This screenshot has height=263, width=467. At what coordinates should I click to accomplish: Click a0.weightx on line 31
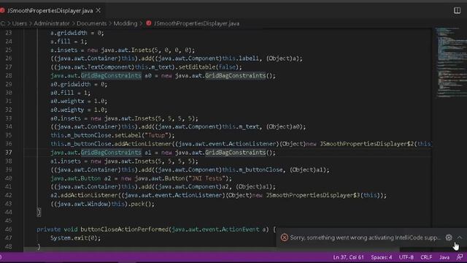coord(67,101)
